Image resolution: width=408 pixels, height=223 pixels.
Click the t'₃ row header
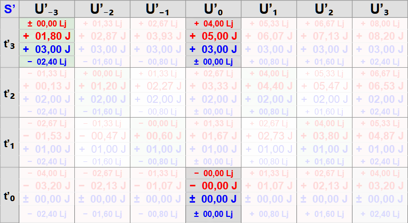(x=10, y=43)
